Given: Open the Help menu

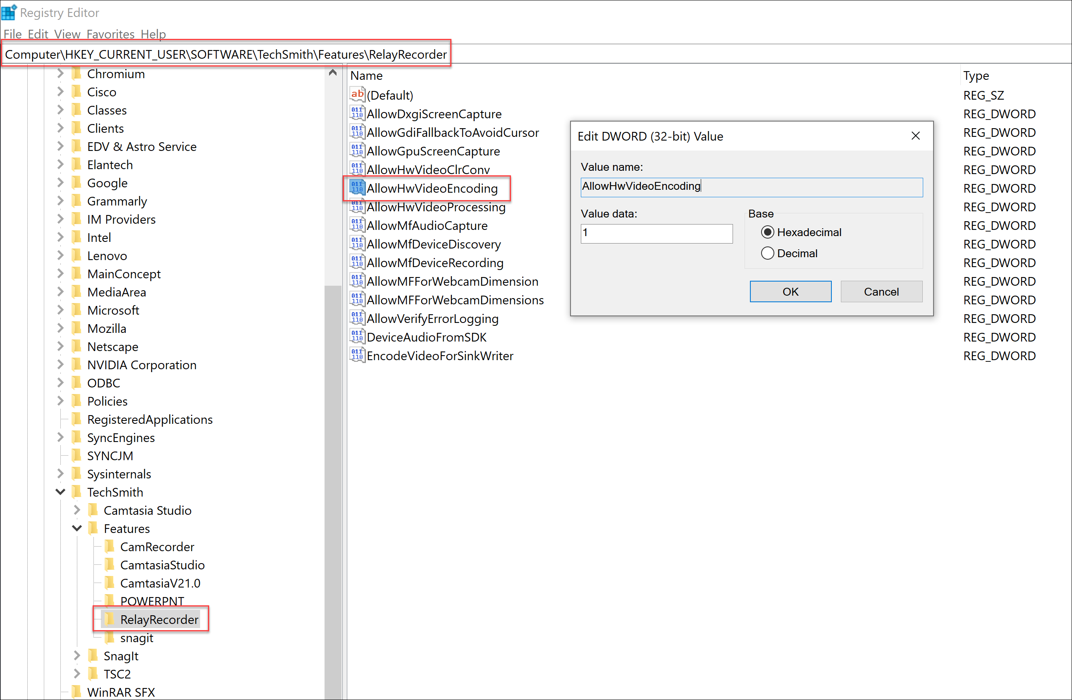Looking at the screenshot, I should 153,34.
